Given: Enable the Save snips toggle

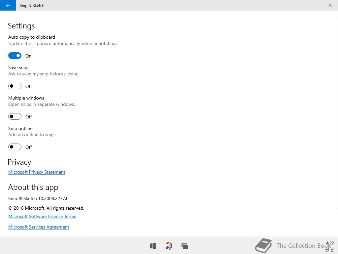Looking at the screenshot, I should pyautogui.click(x=15, y=86).
